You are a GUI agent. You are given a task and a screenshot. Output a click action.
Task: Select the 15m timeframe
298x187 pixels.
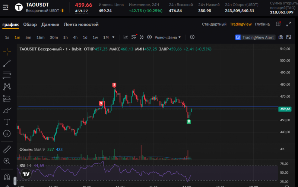tap(41, 37)
